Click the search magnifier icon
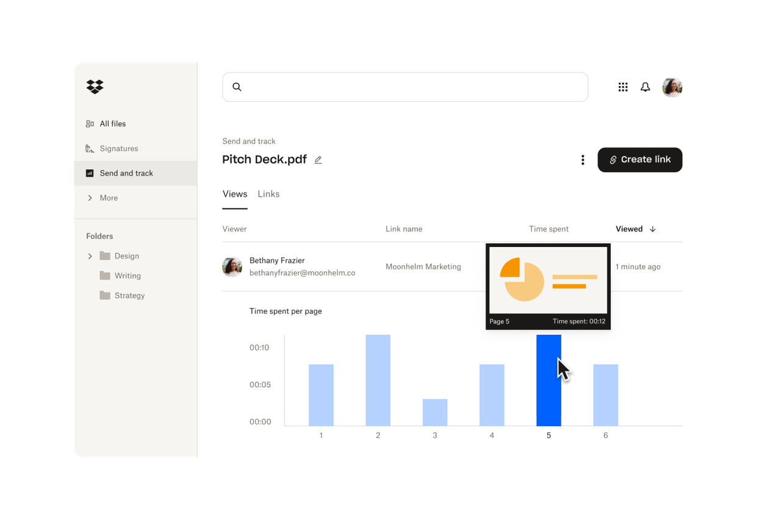The width and height of the screenshot is (781, 520). pos(237,87)
